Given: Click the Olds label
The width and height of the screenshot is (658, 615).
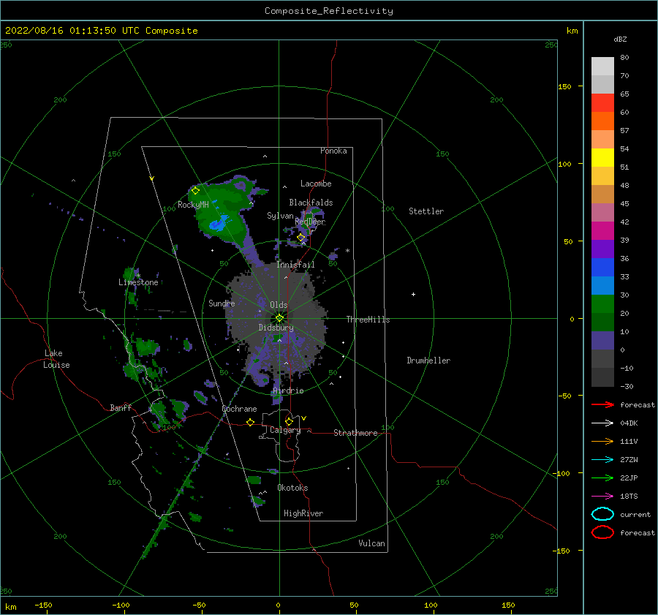Looking at the screenshot, I should [279, 305].
